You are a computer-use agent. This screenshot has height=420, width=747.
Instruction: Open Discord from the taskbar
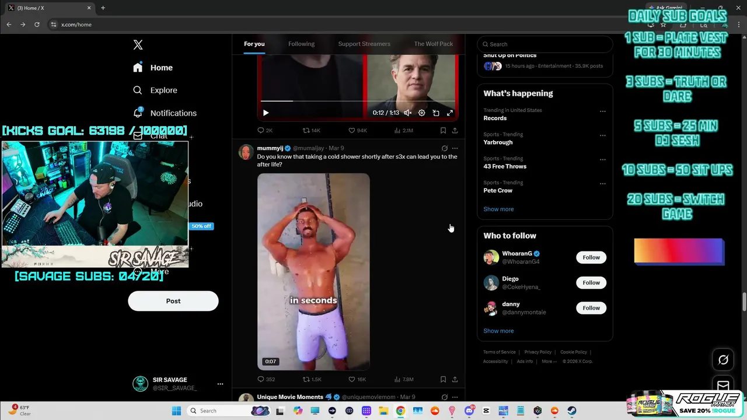[469, 411]
